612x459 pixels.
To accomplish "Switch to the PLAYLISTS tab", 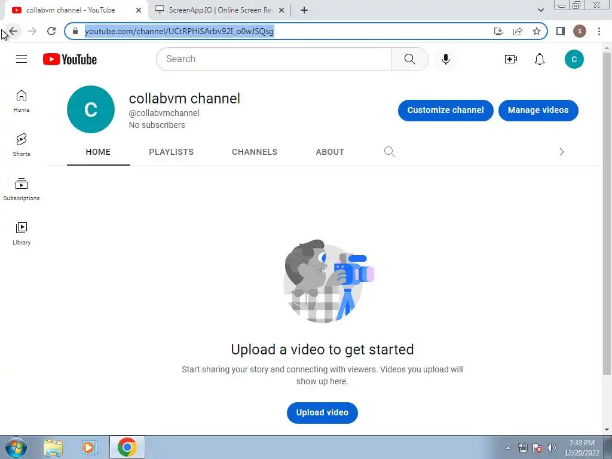I will 172,152.
